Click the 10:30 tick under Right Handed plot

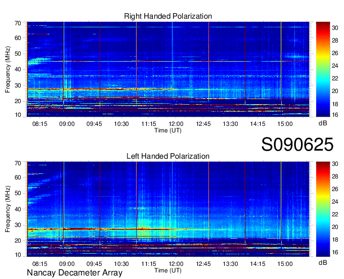(x=121, y=124)
